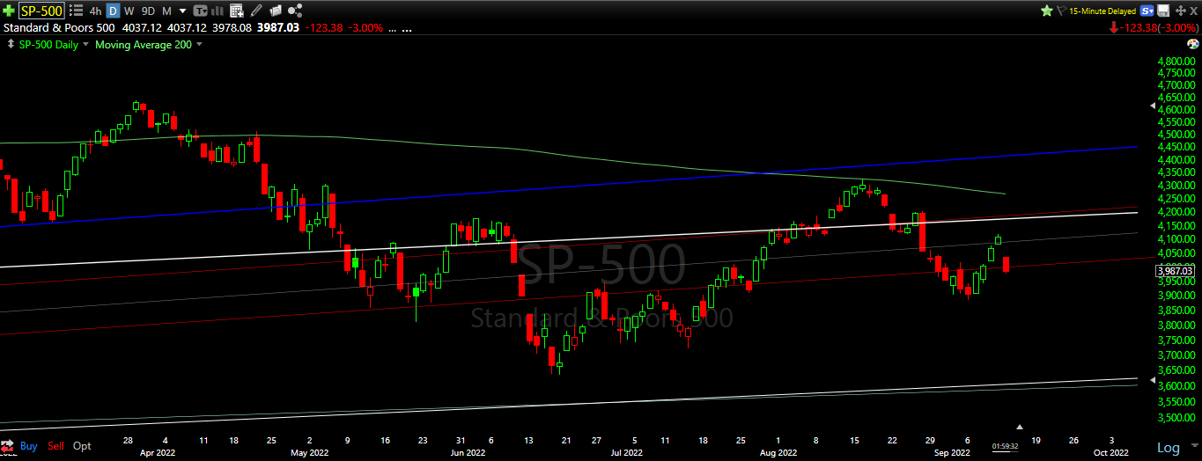Select the M monthly timeframe

point(166,11)
